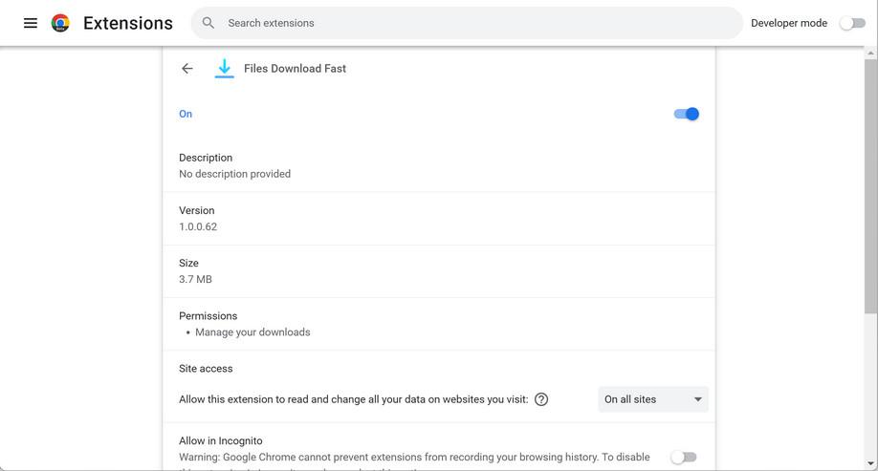Open the hamburger main menu

click(31, 23)
